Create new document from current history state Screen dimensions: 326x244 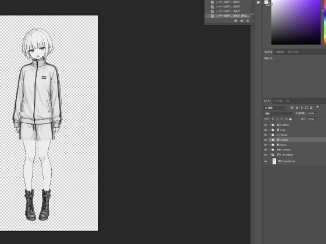236,21
